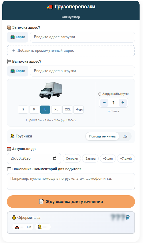Click the resize handle of comment box
The height and width of the screenshot is (243, 143).
(134, 188)
